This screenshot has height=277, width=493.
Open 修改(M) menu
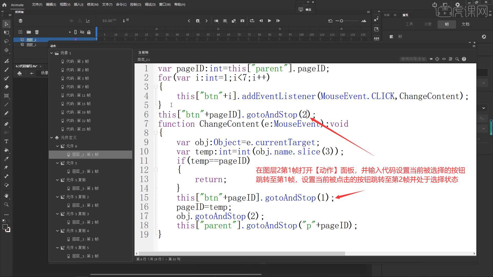[x=93, y=5]
